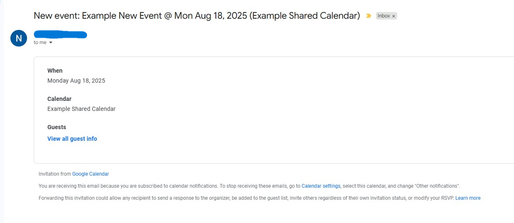Open the "View all guest info" link
This screenshot has width=514, height=223.
click(x=72, y=139)
